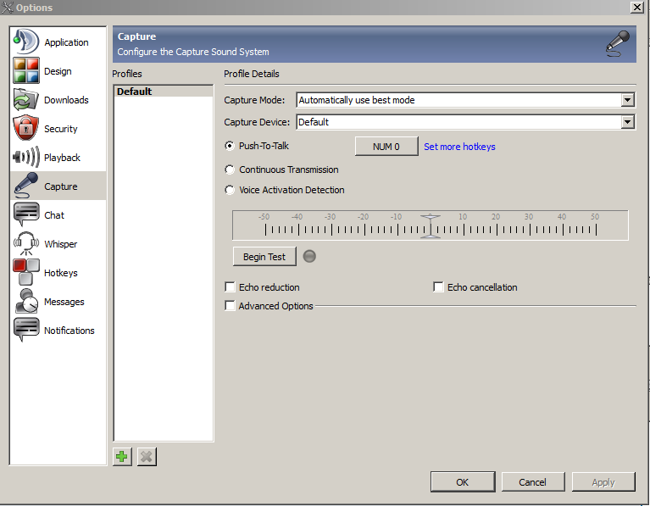Open Messages settings label

pos(64,302)
